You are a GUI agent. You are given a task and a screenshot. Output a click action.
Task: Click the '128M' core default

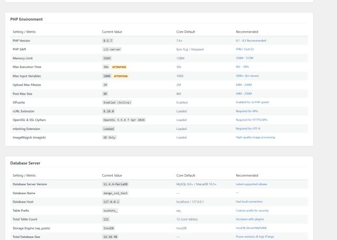(180, 58)
